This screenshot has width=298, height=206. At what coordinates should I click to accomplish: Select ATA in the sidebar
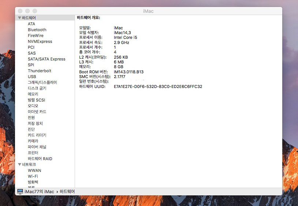click(x=31, y=24)
